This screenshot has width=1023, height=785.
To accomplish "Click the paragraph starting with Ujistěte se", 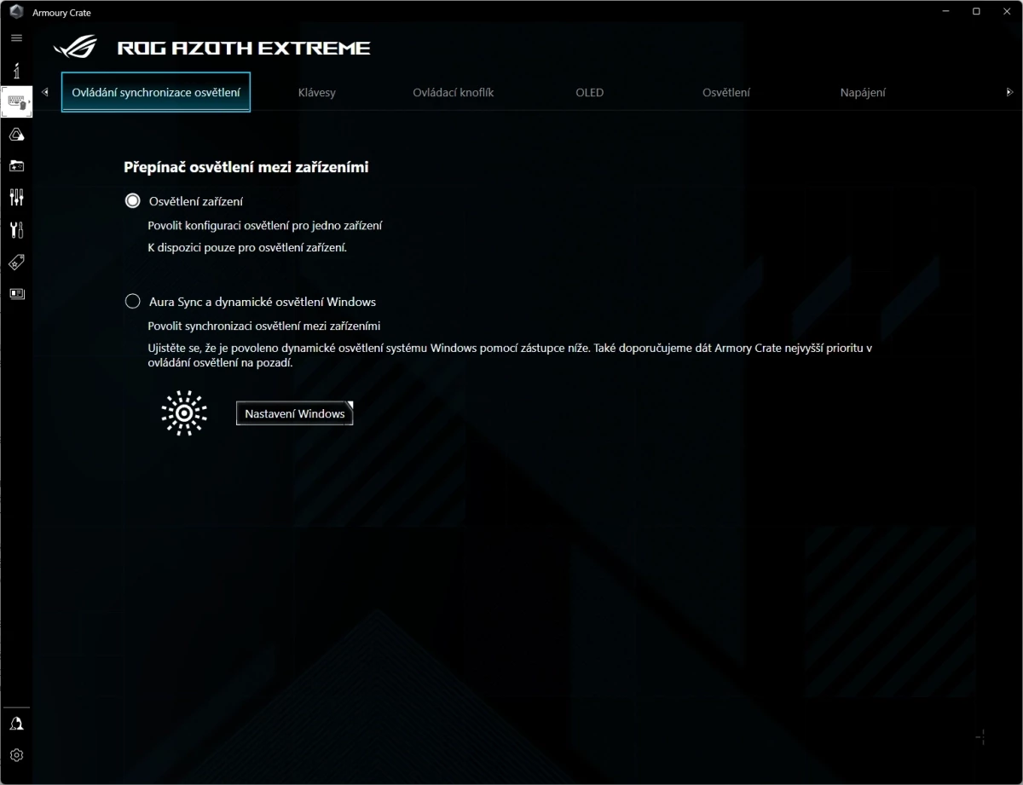I will pos(510,355).
